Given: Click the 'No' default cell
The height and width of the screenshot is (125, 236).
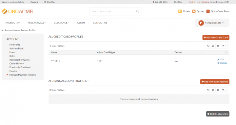Looking at the screenshot, I should click(176, 61).
